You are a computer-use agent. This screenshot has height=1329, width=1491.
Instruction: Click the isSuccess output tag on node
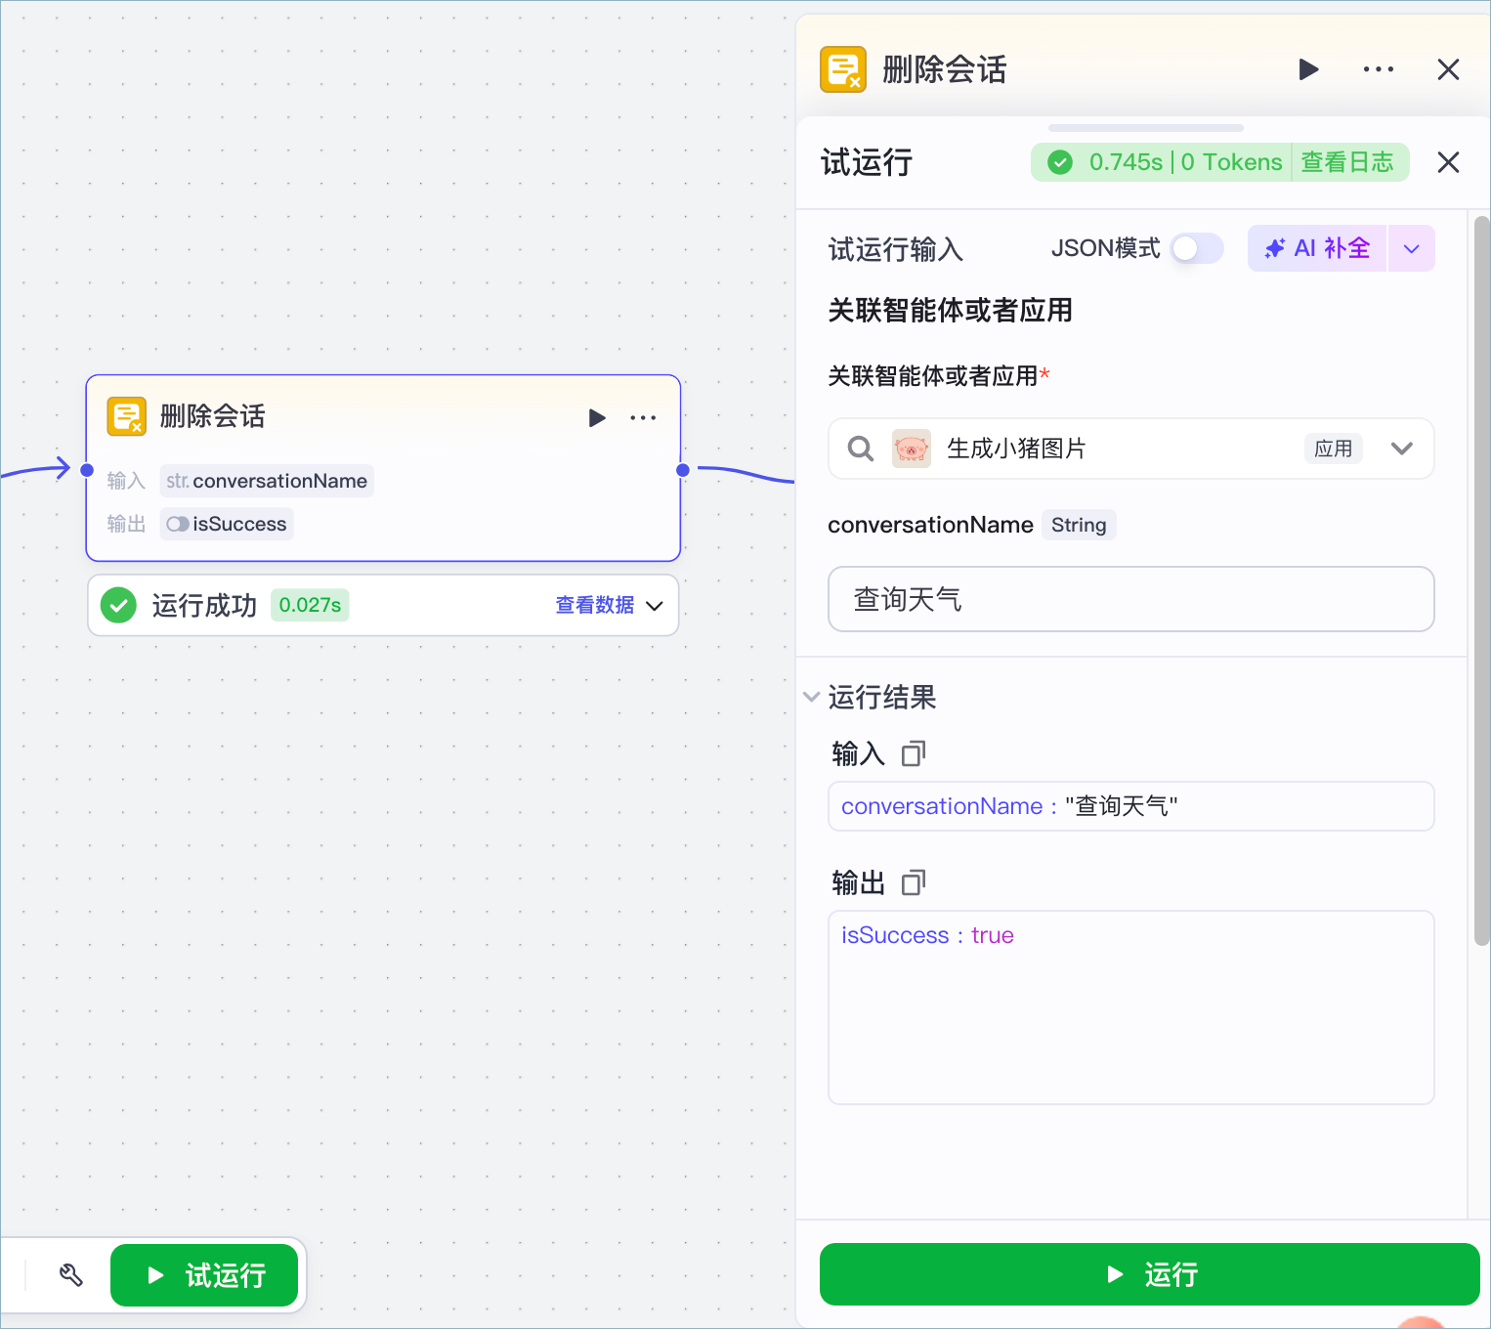point(227,524)
